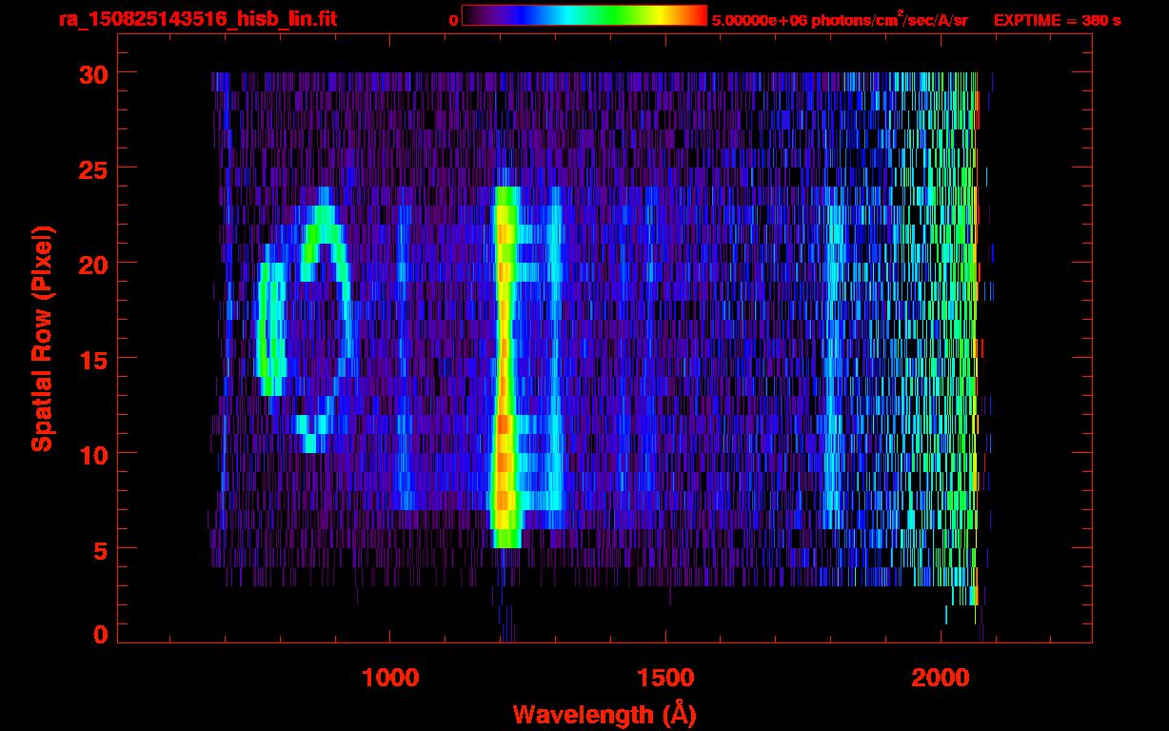Click the 0 label left of the color bar
Screen dimensions: 1169x731
click(x=454, y=20)
